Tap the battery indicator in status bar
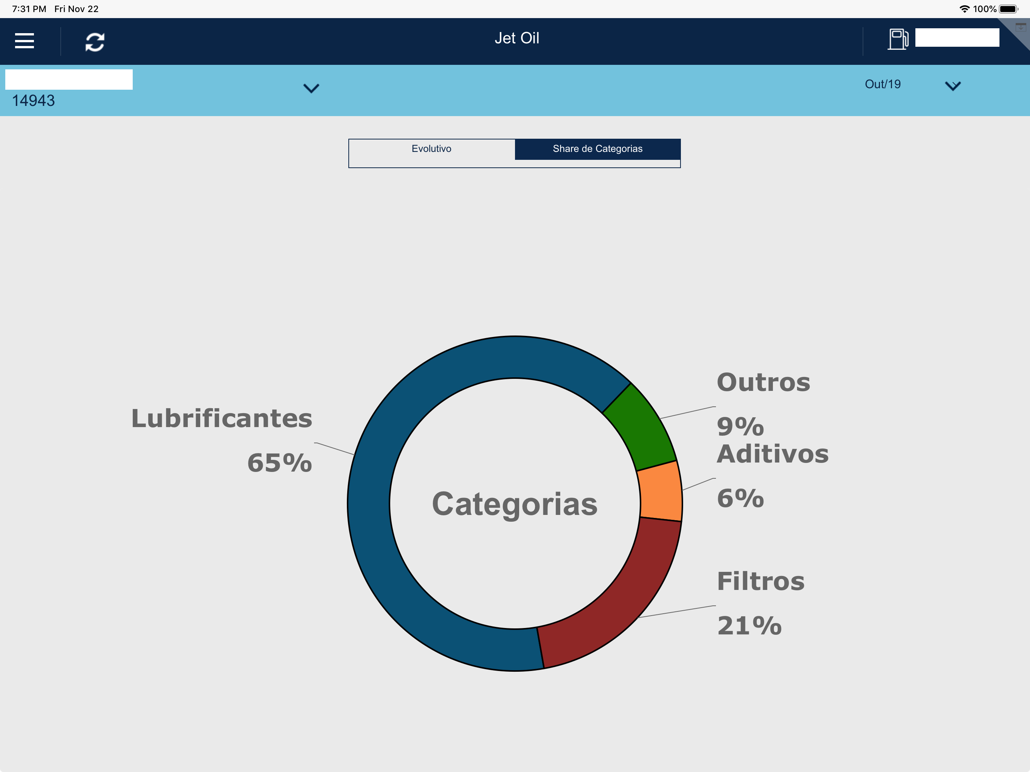Image resolution: width=1030 pixels, height=772 pixels. coord(1008,9)
